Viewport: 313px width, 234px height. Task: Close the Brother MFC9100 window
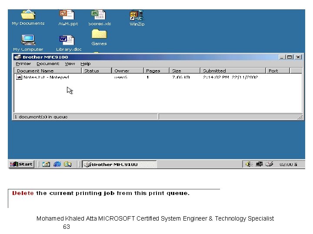pyautogui.click(x=298, y=57)
